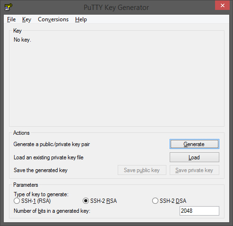Click 'Load an existing private key file' label

49,157
